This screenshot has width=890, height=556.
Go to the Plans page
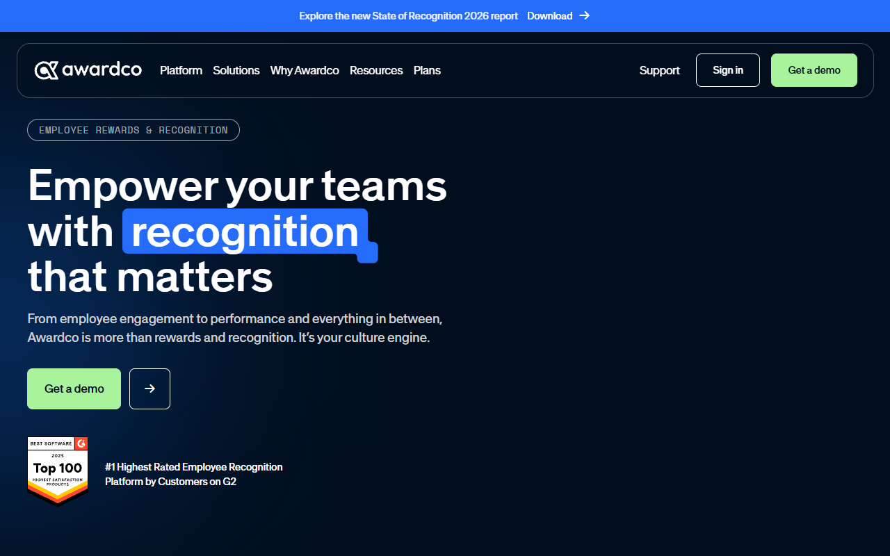click(x=427, y=70)
